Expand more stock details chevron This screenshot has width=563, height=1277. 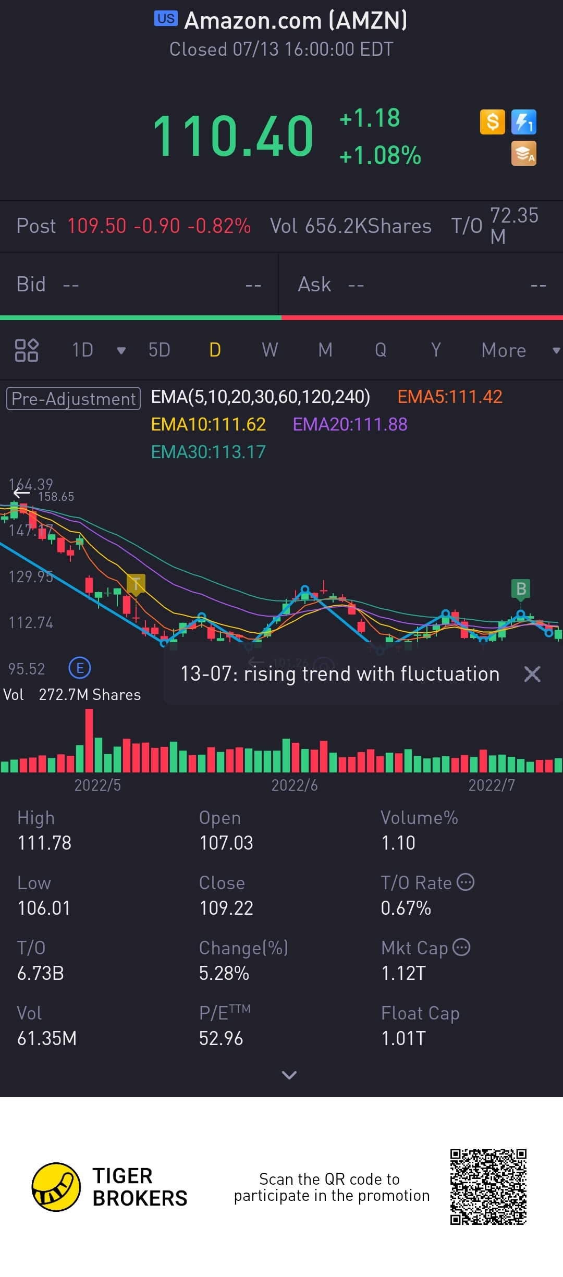point(289,1075)
